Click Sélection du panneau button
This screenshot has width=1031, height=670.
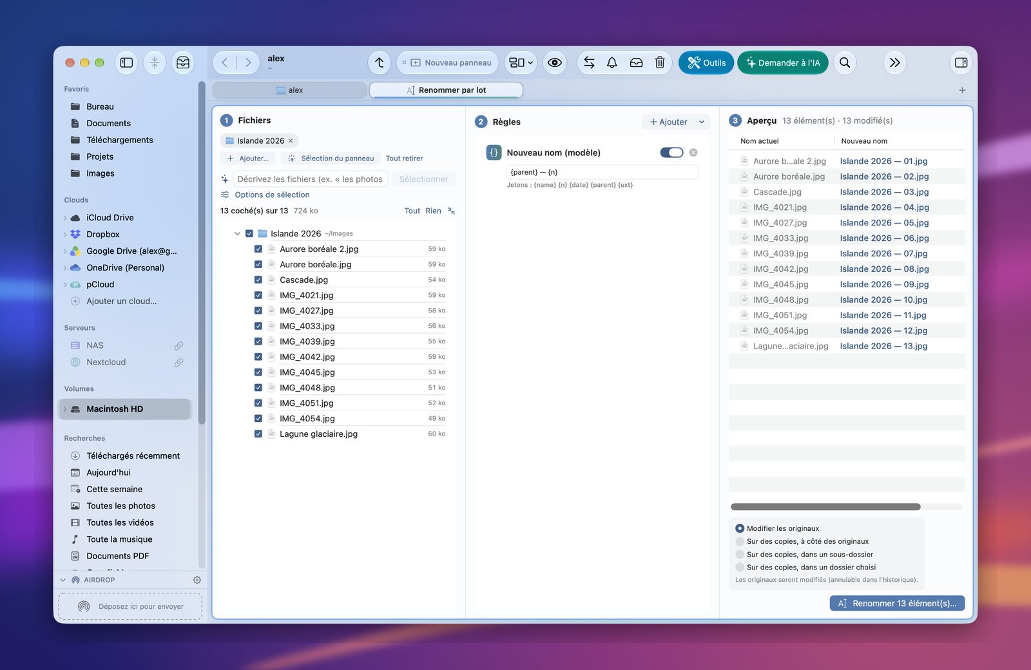(x=331, y=158)
